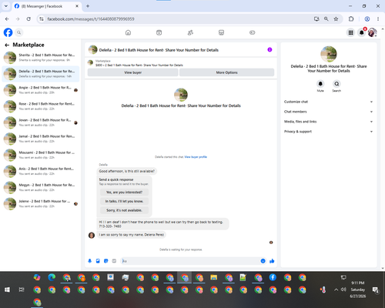Bookmark the page with the star icon
The height and width of the screenshot is (308, 385).
(x=336, y=19)
